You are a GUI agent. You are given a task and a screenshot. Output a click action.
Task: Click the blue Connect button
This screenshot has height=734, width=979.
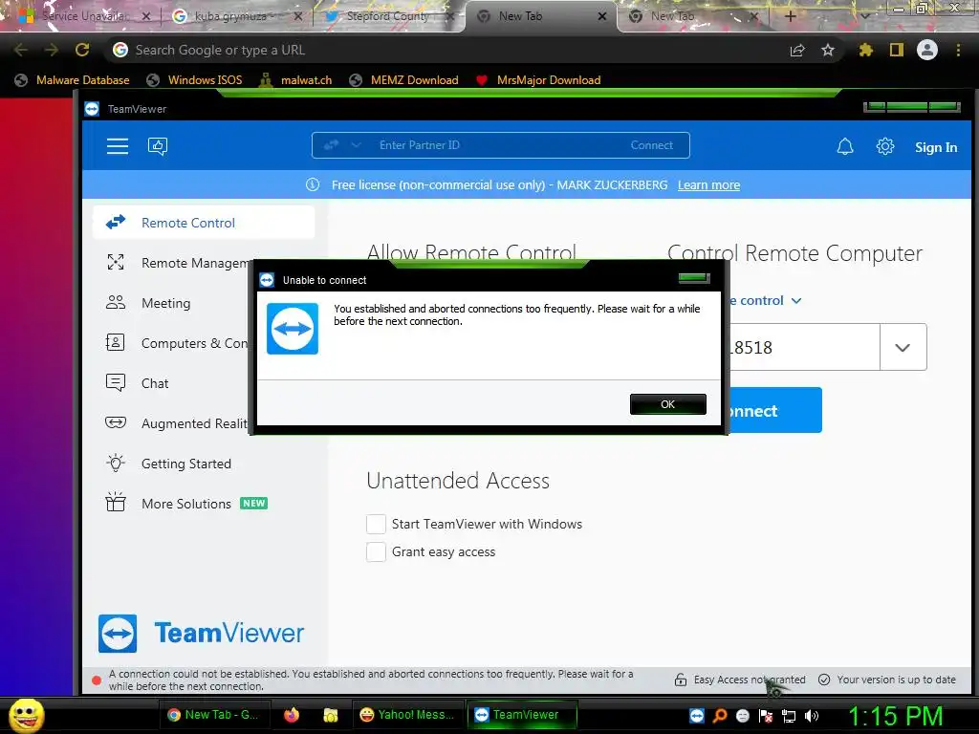[774, 410]
